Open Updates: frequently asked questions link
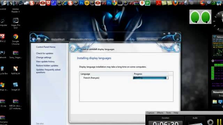This screenshot has width=223, height=125. 48,71
